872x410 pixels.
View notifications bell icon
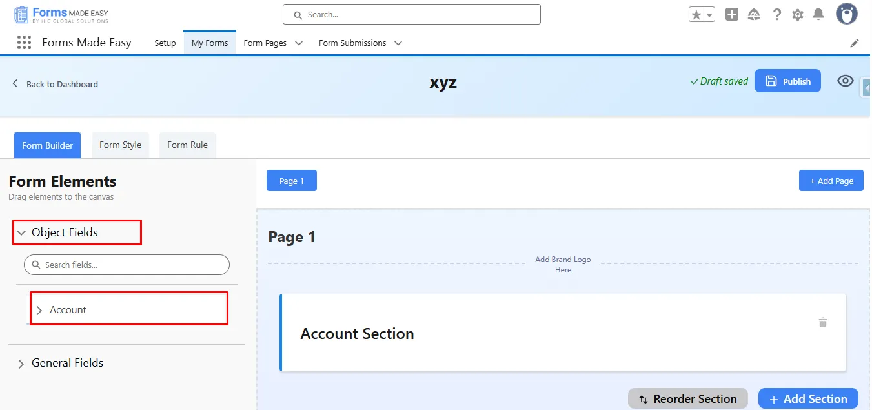[818, 14]
